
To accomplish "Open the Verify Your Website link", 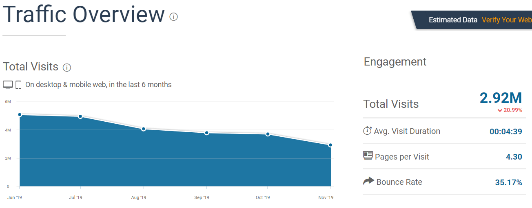I will click(x=507, y=20).
